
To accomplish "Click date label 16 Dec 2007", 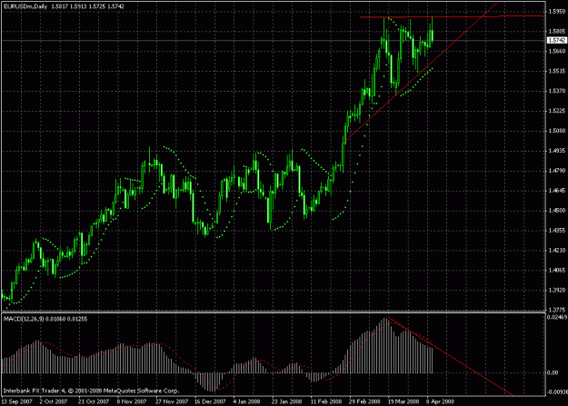I will [x=210, y=401].
